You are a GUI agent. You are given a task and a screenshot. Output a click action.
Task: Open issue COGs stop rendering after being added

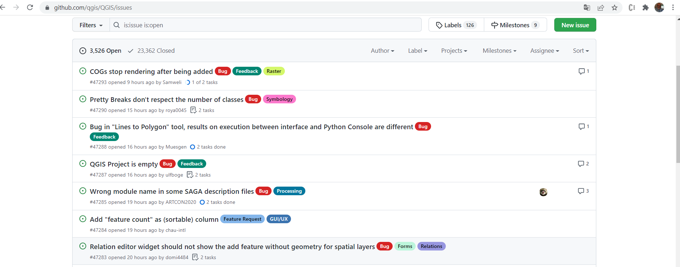151,71
